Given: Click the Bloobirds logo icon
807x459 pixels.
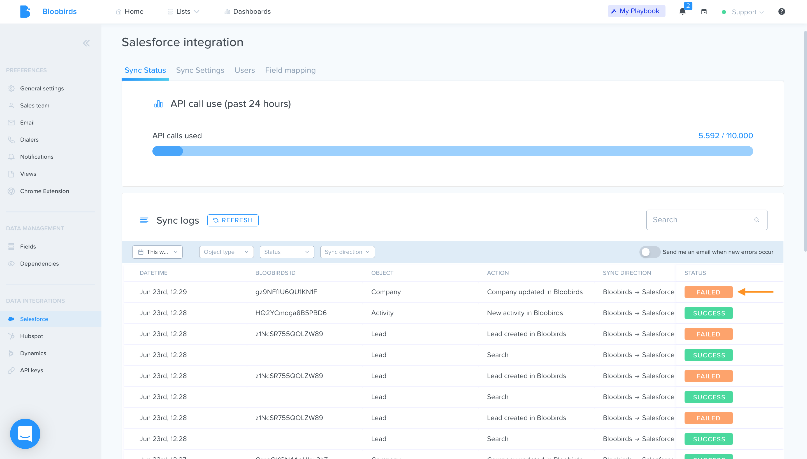Looking at the screenshot, I should tap(25, 11).
